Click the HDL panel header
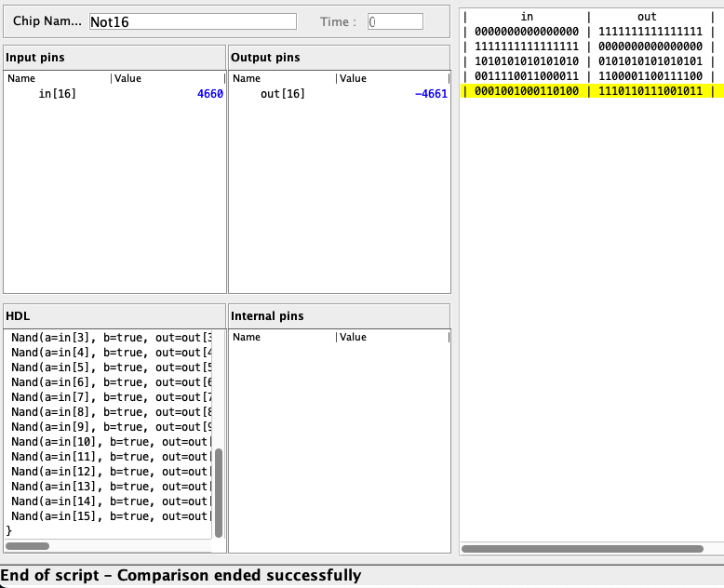 click(114, 315)
